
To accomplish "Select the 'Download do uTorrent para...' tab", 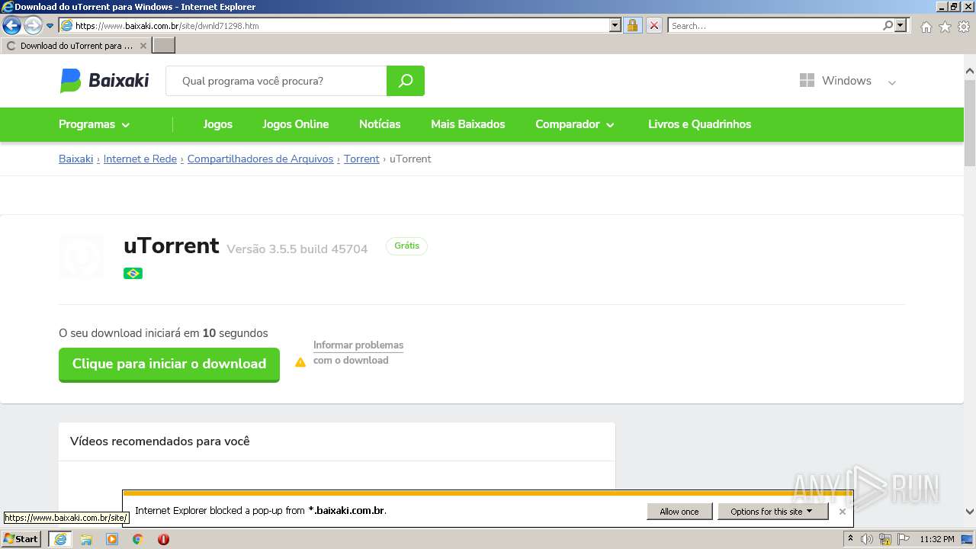I will pyautogui.click(x=75, y=46).
